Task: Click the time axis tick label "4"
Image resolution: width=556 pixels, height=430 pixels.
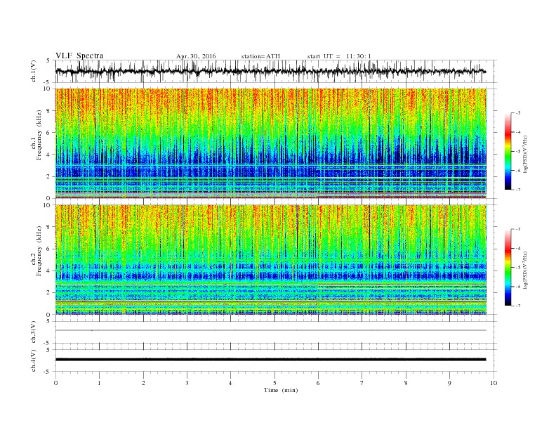Action: pyautogui.click(x=230, y=383)
